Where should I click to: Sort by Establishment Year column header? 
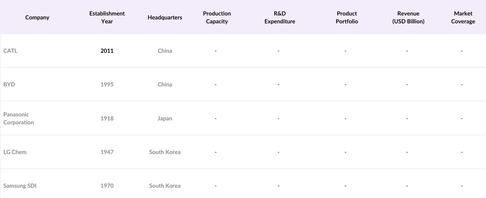107,17
